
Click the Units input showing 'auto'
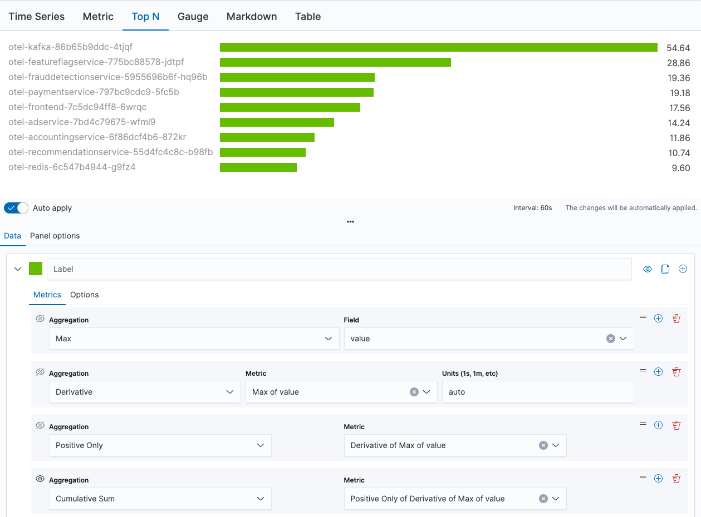pos(537,391)
